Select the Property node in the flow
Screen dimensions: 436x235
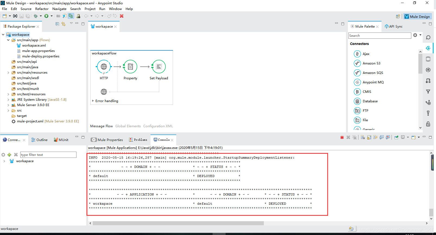click(x=130, y=67)
